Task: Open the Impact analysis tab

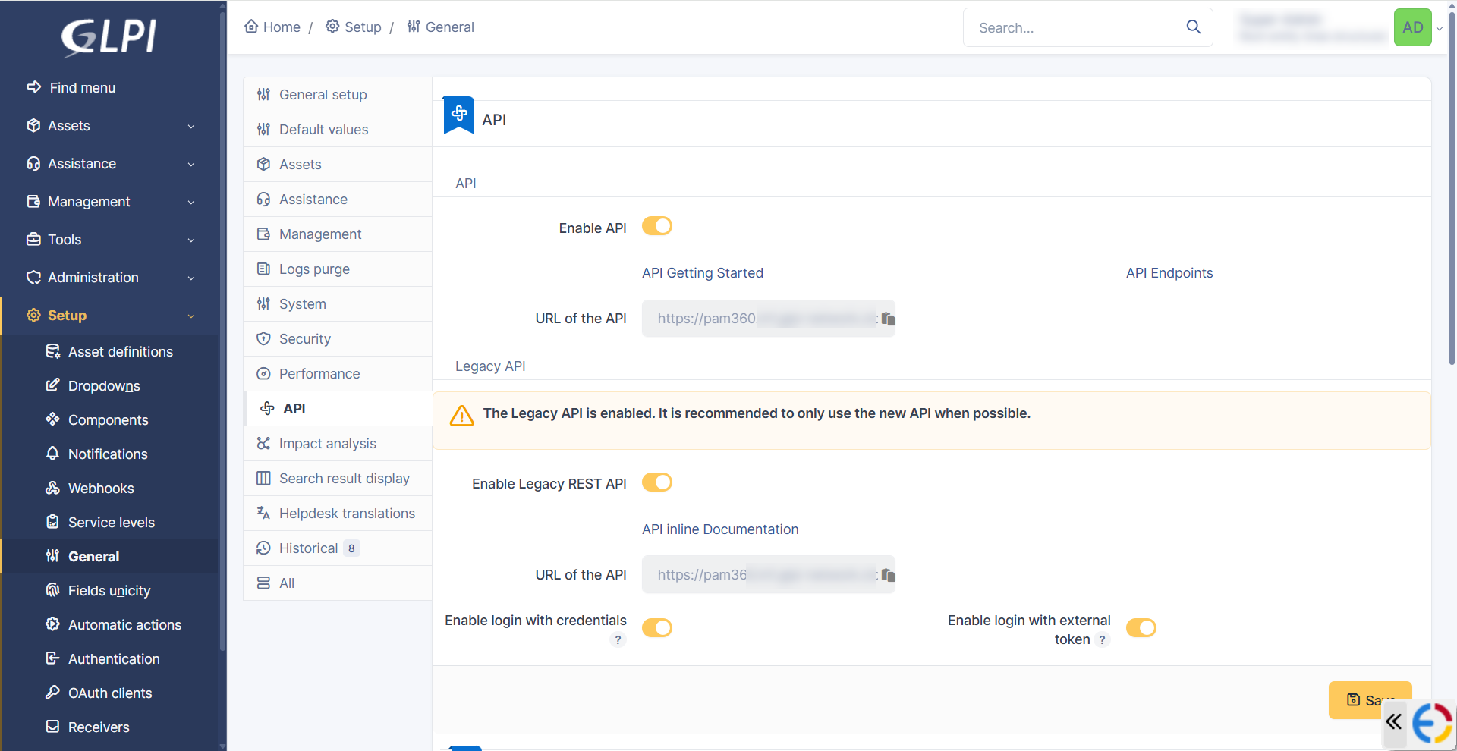Action: tap(338, 444)
